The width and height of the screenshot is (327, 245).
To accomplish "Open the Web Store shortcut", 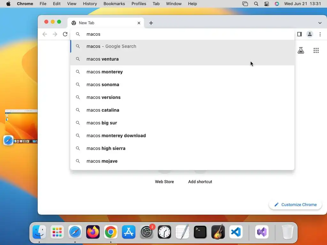I will [x=164, y=182].
